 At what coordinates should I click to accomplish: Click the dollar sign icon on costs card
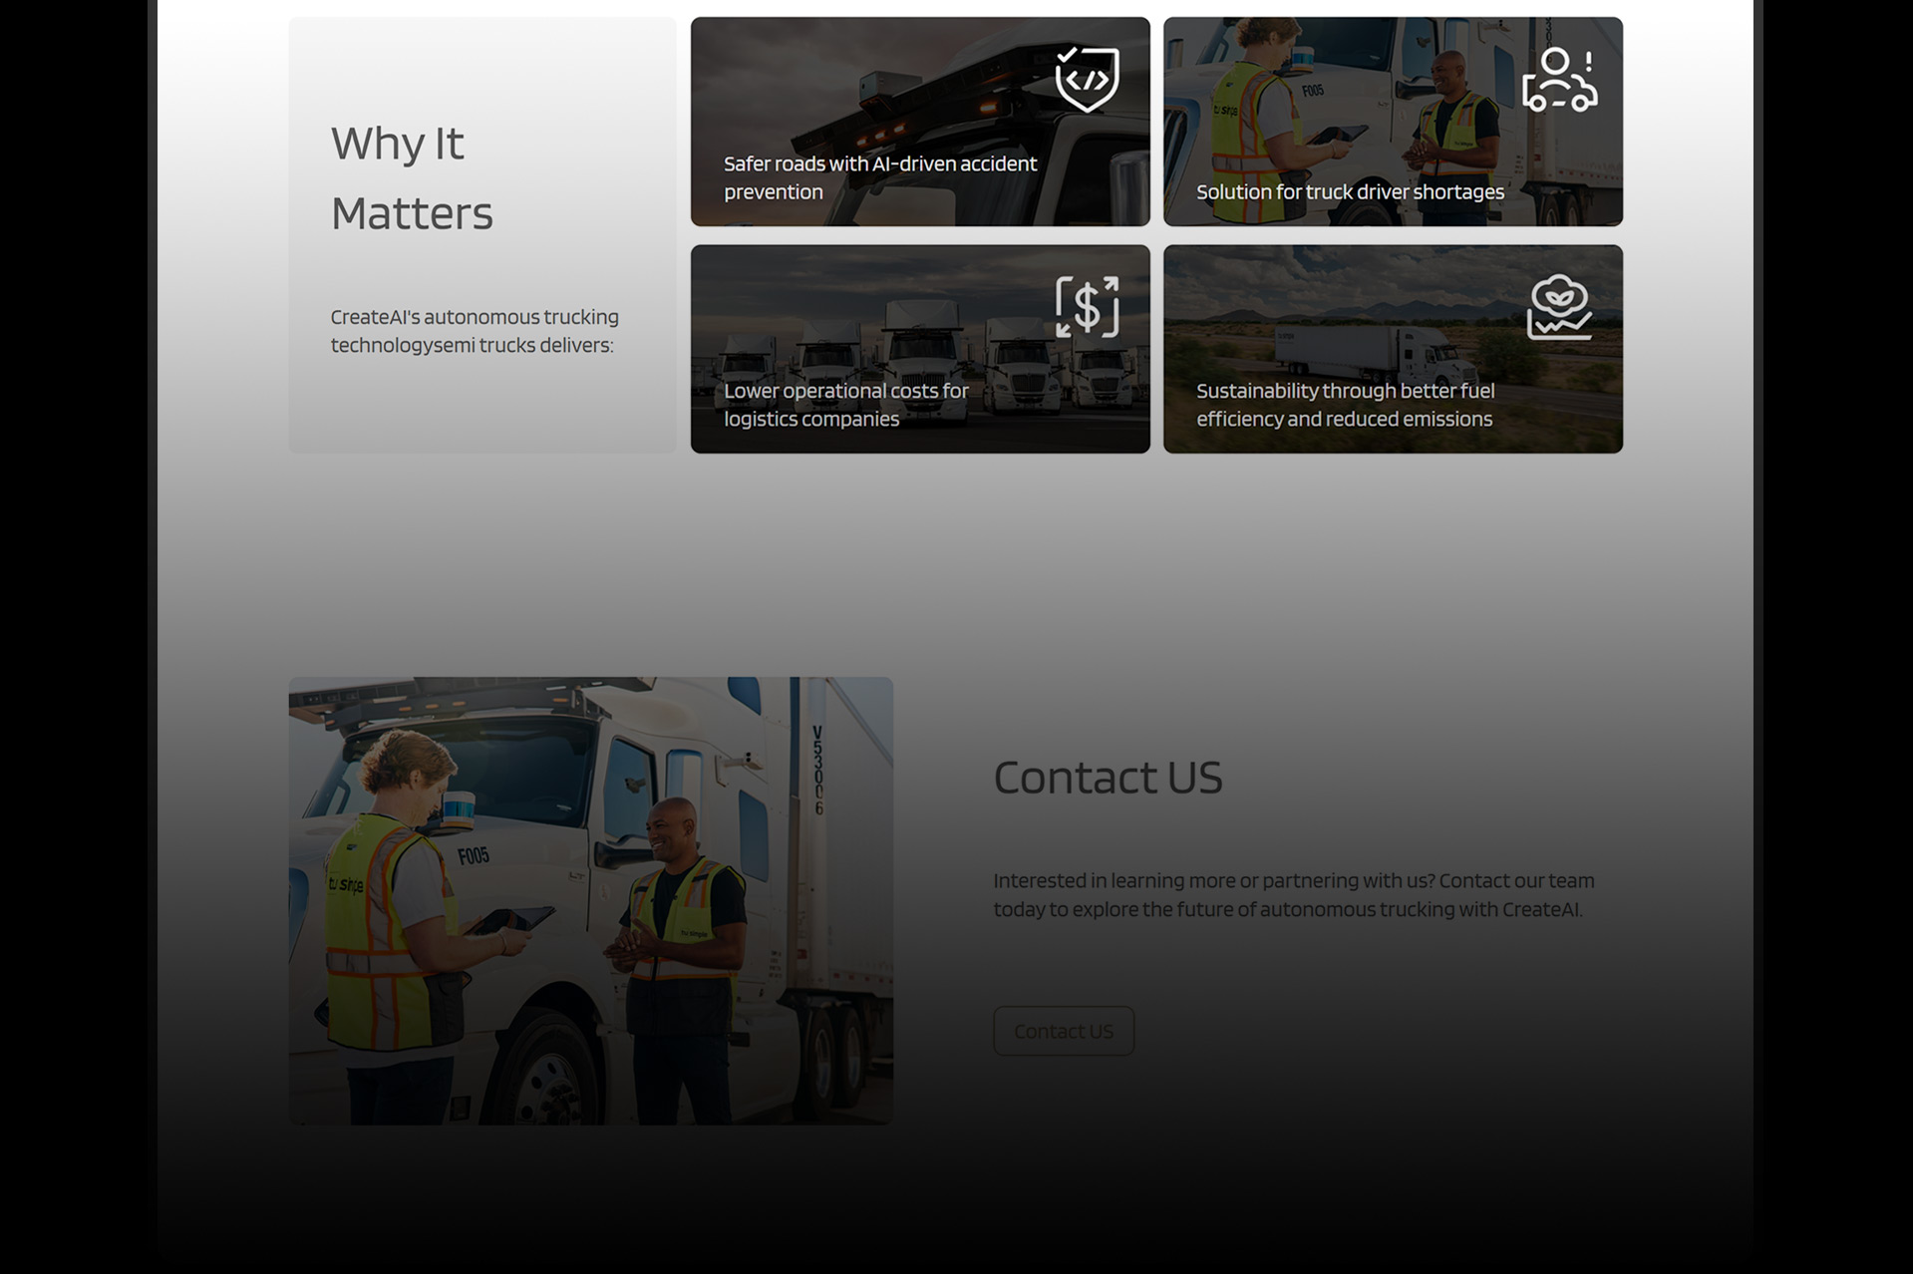tap(1087, 306)
